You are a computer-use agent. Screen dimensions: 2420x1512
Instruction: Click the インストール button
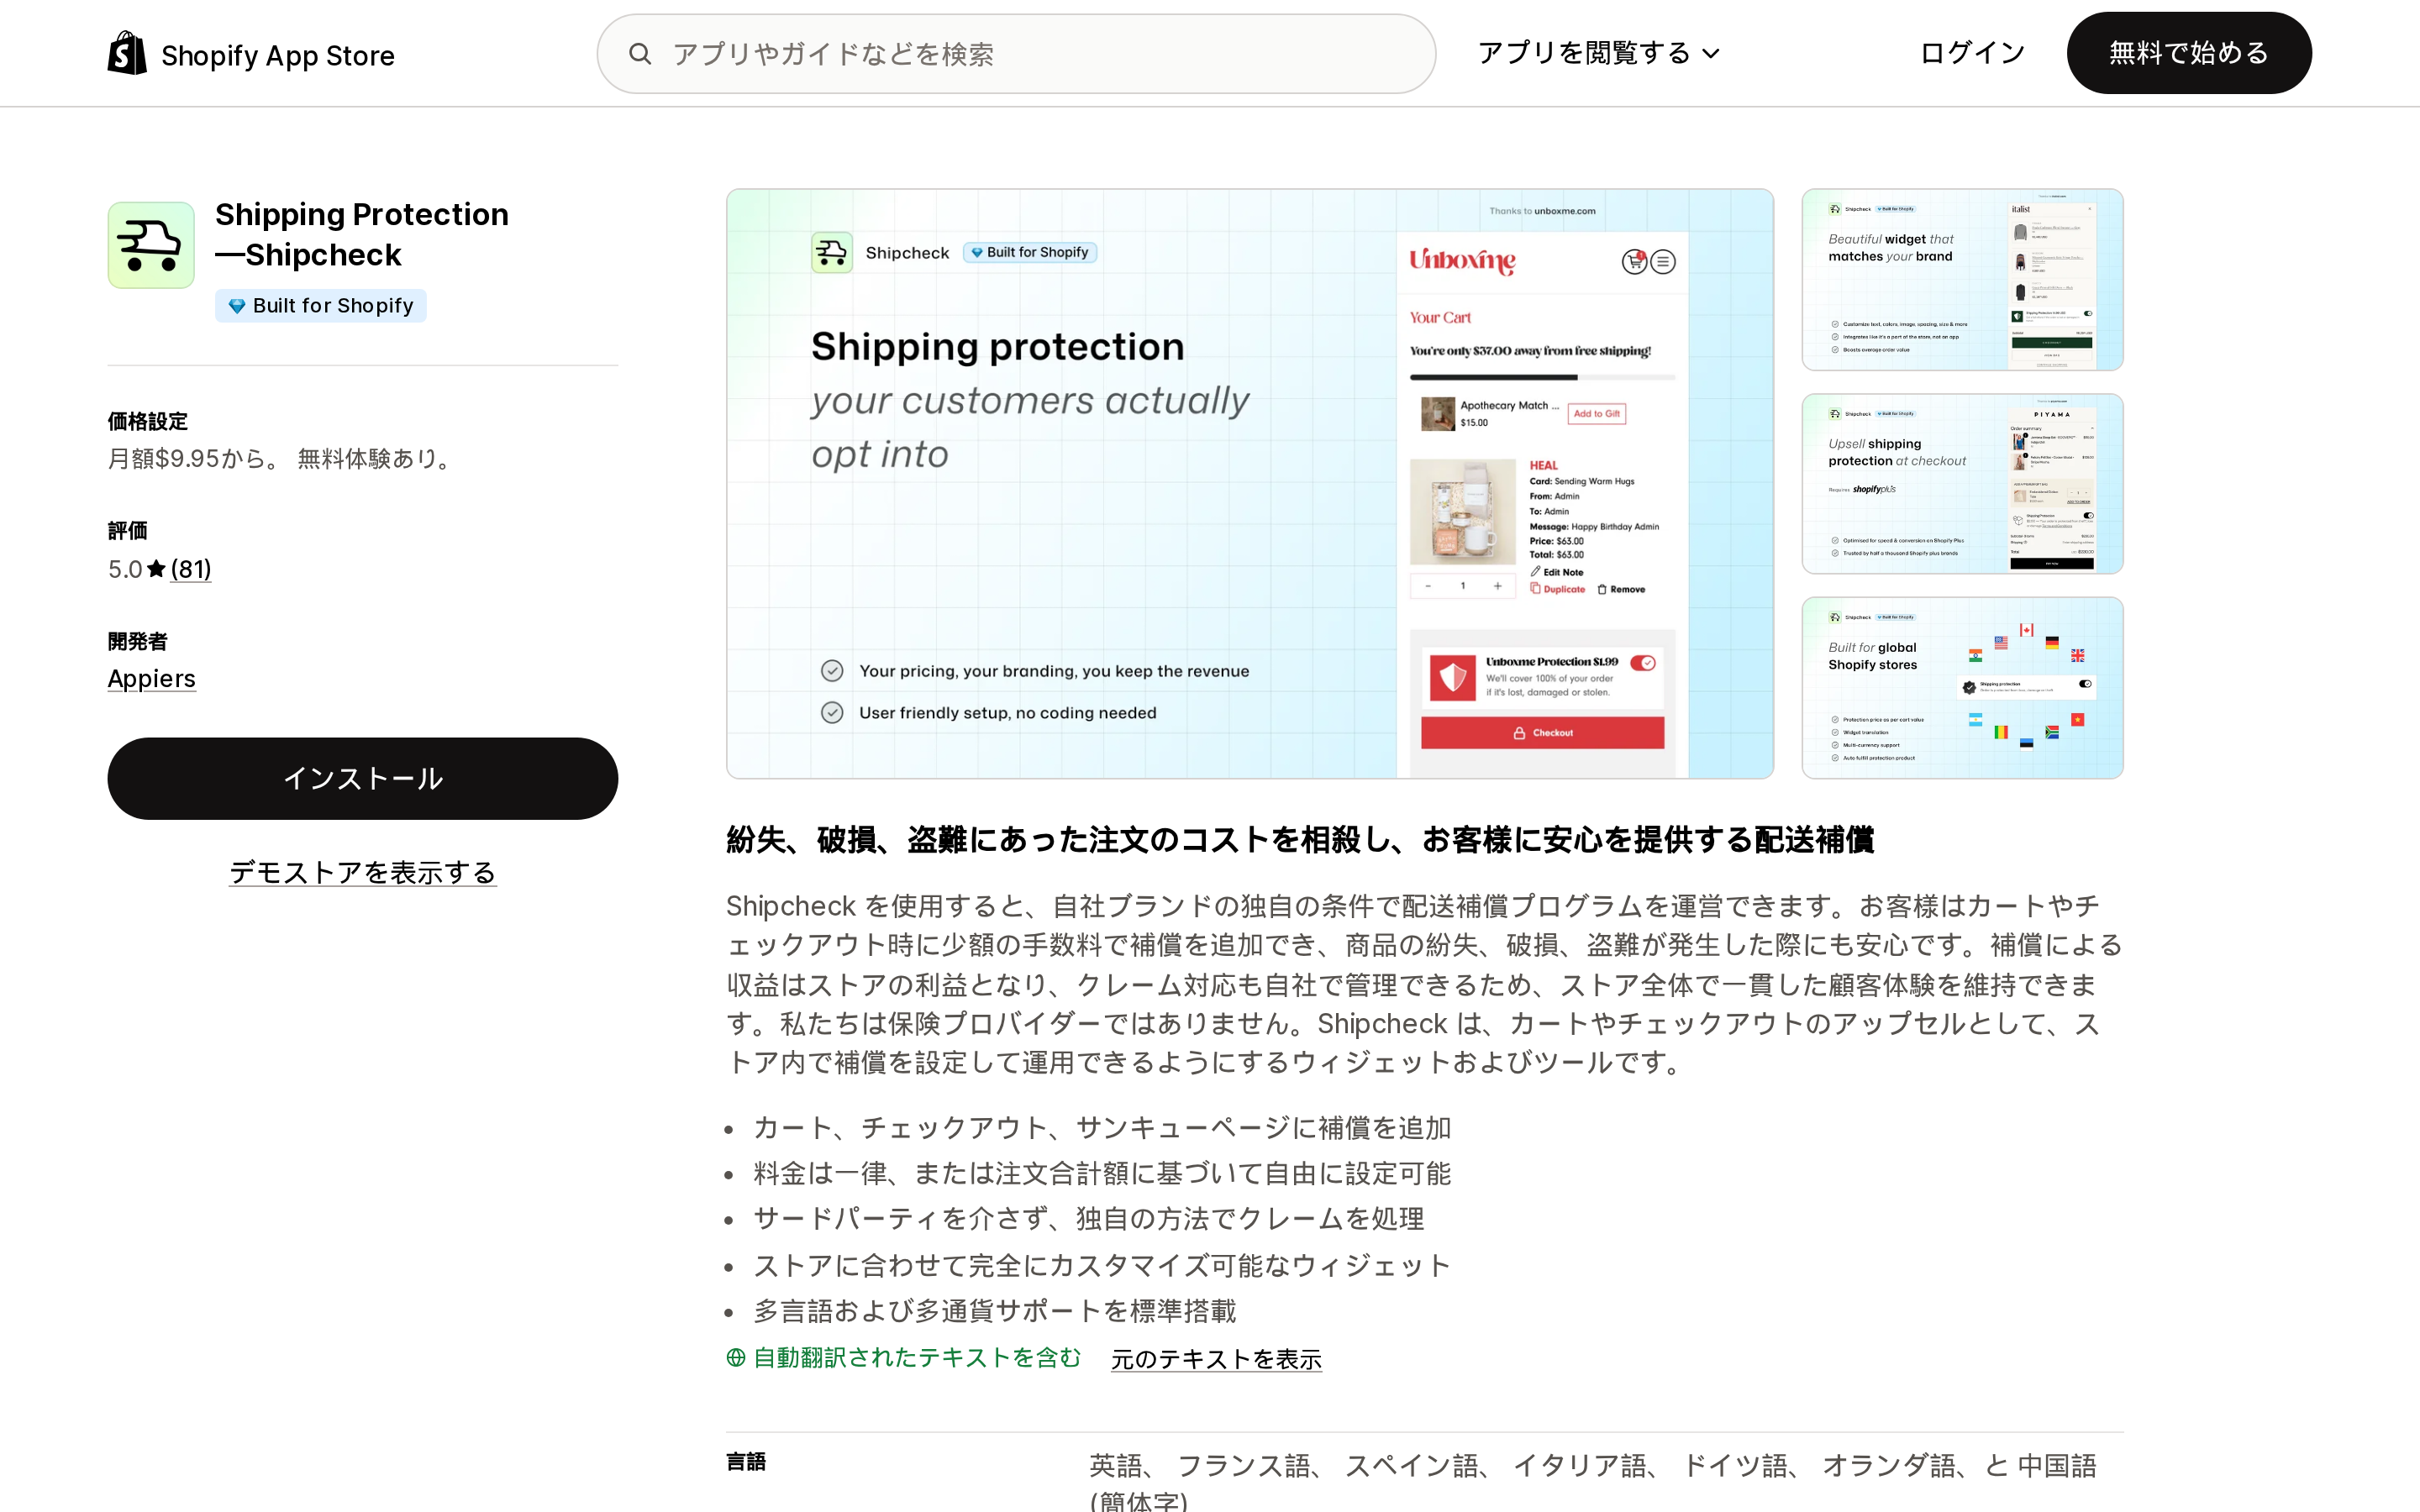click(363, 779)
